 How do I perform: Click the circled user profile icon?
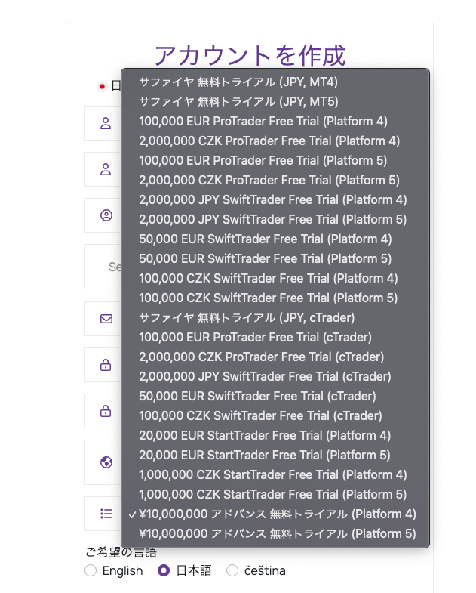tap(106, 215)
